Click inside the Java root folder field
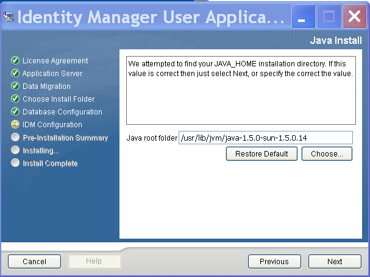The width and height of the screenshot is (370, 277). tap(266, 138)
